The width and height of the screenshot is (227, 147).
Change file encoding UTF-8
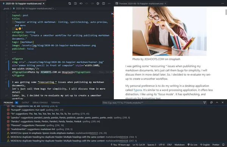click(x=162, y=145)
